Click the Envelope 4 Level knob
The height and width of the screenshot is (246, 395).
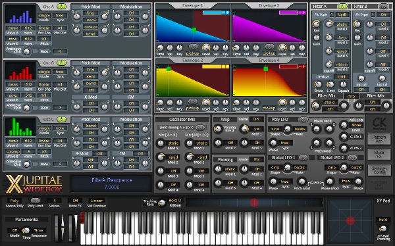(x=282, y=103)
